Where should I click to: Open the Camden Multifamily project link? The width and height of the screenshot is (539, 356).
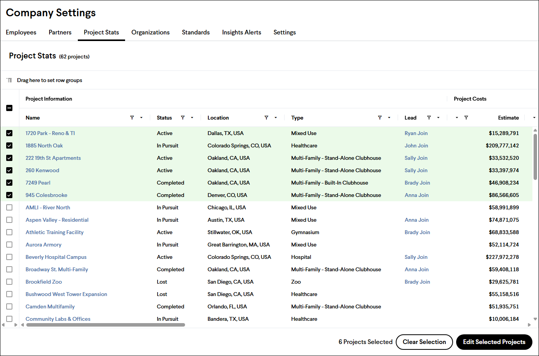pos(50,306)
